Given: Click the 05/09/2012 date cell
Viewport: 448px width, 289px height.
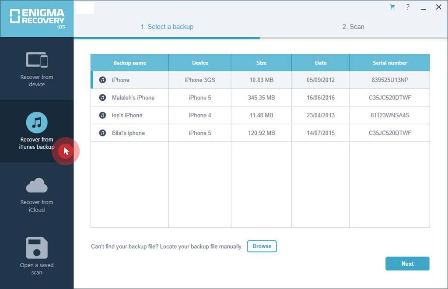Looking at the screenshot, I should pos(321,80).
